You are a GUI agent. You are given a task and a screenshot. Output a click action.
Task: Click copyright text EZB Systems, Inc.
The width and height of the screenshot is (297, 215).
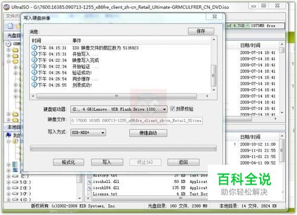pos(98,206)
